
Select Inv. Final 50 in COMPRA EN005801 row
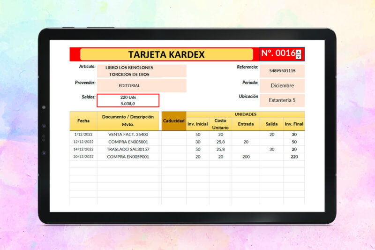(x=294, y=142)
